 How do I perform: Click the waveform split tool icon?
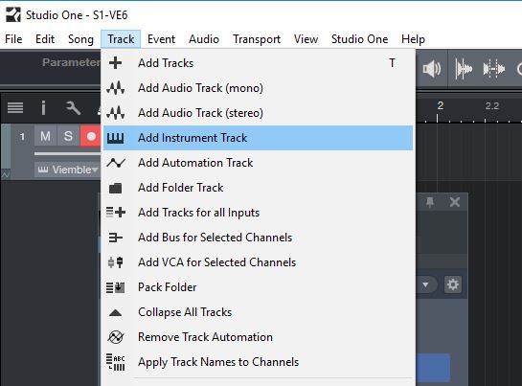494,69
